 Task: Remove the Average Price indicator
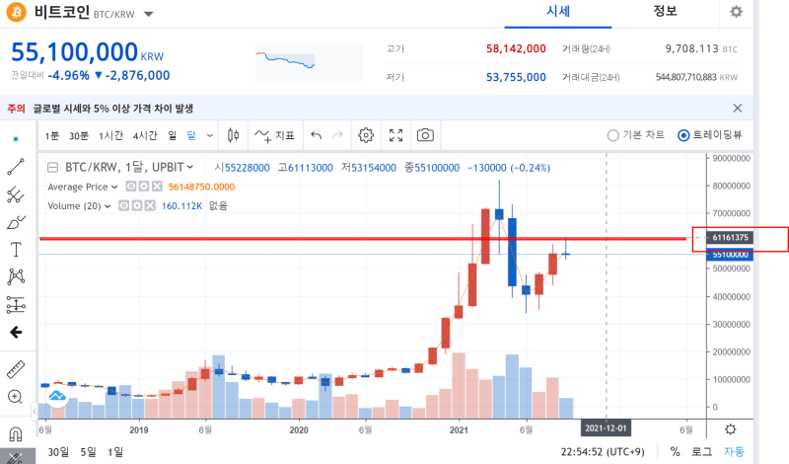157,187
